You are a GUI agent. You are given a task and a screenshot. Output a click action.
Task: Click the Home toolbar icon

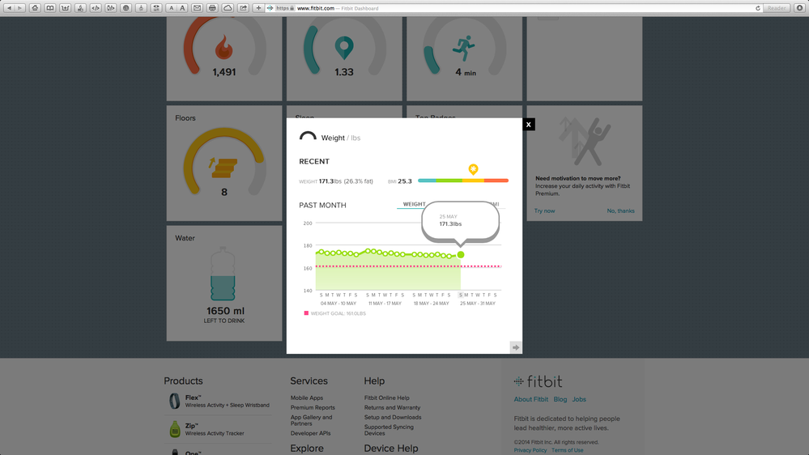point(35,8)
